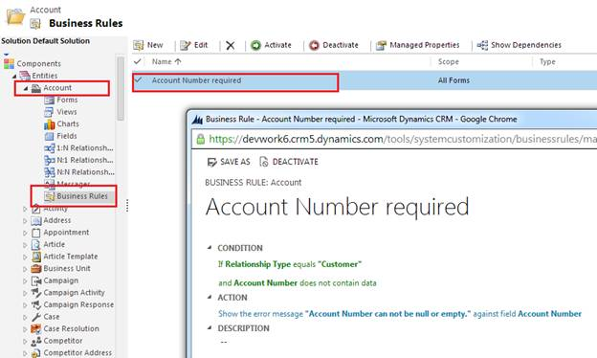Screen dimensions: 597x358
Task: Toggle the select-all checkmark in grid header
Action: point(138,61)
